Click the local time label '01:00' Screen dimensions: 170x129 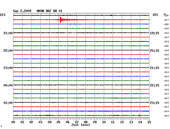pos(8,103)
